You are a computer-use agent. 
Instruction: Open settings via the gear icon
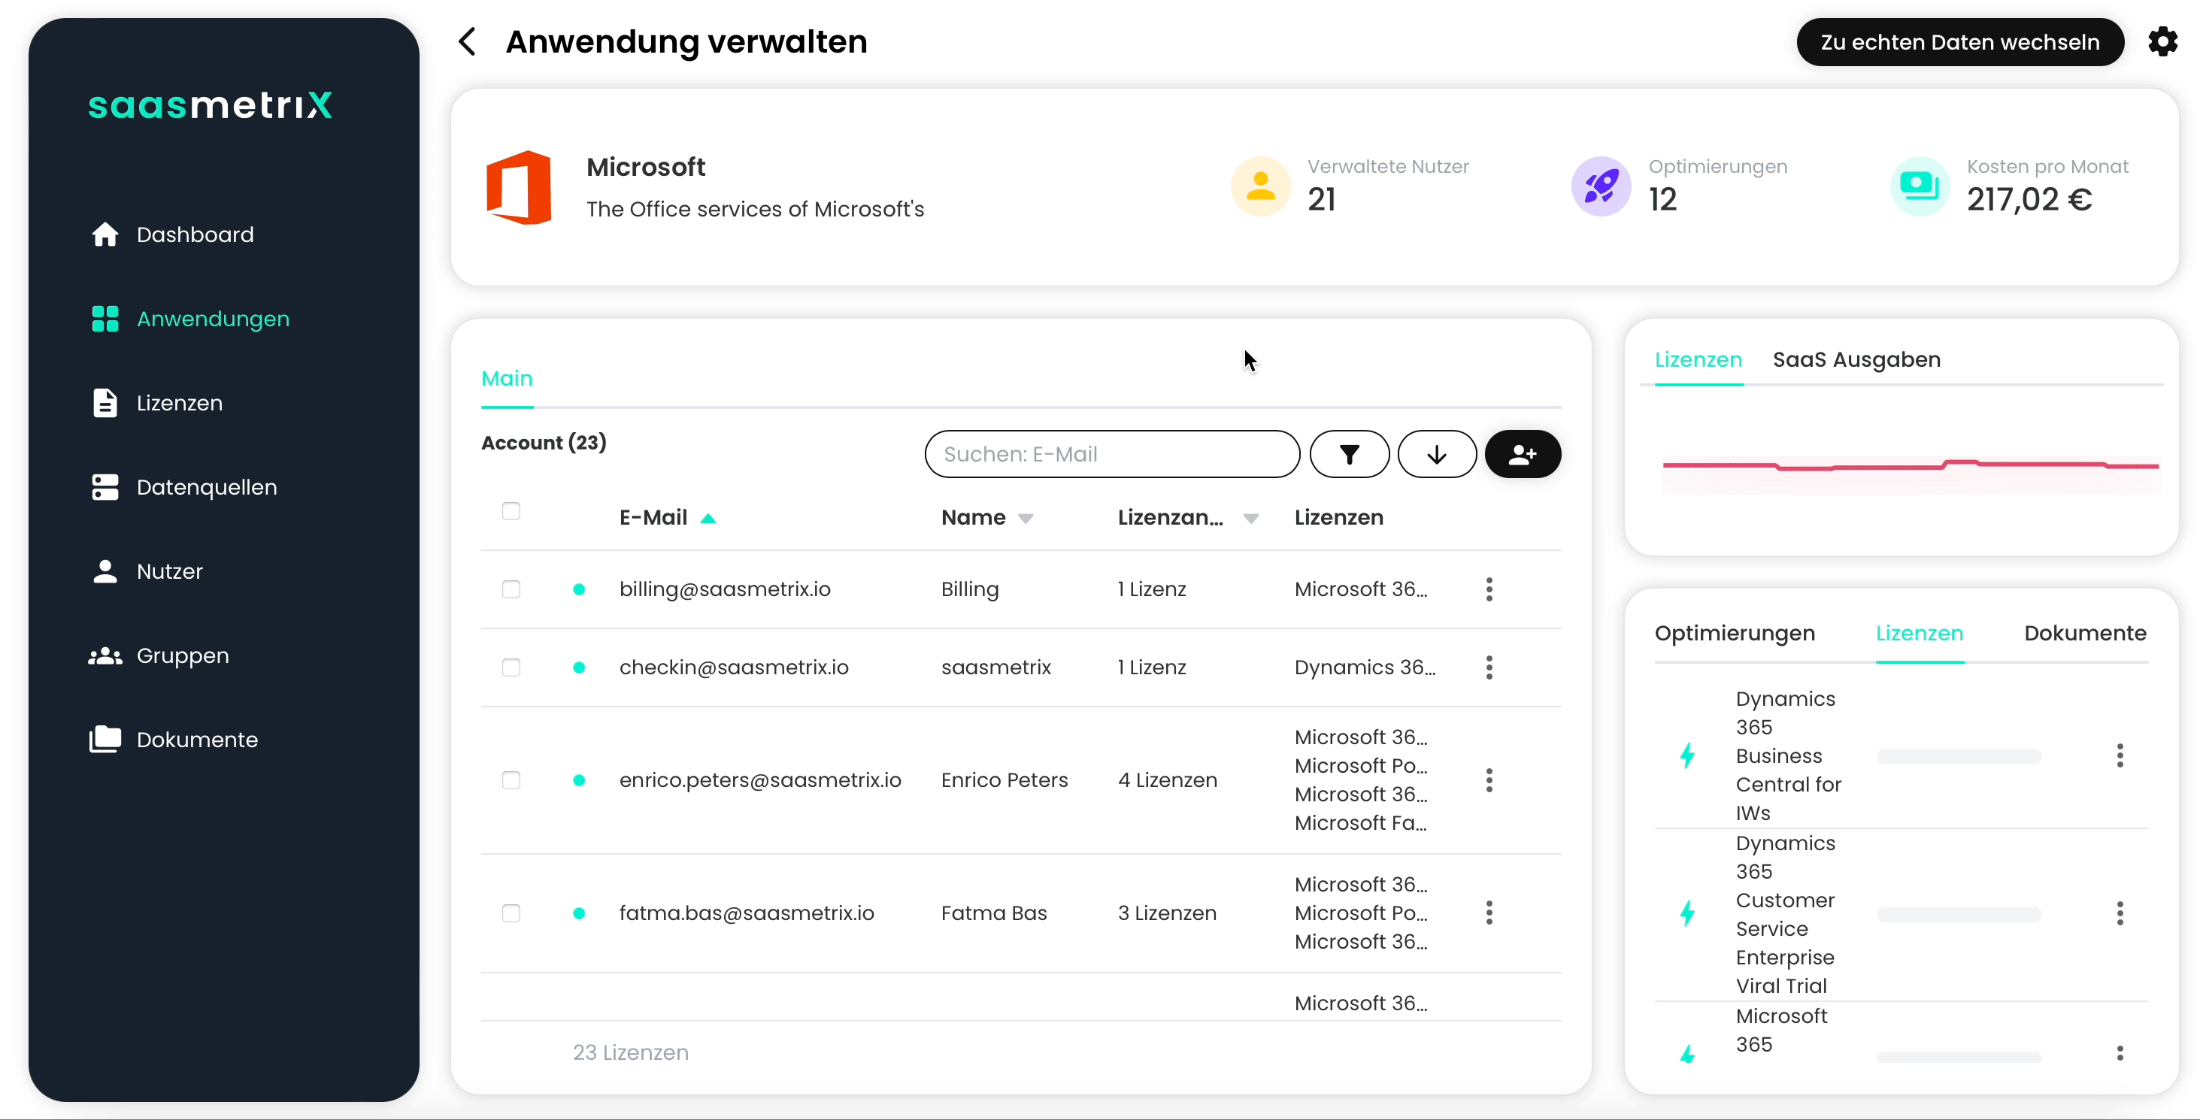click(x=2162, y=42)
